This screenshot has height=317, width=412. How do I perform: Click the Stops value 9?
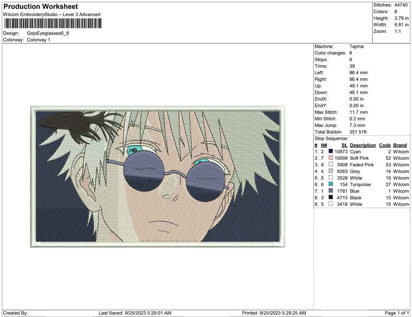tap(351, 59)
